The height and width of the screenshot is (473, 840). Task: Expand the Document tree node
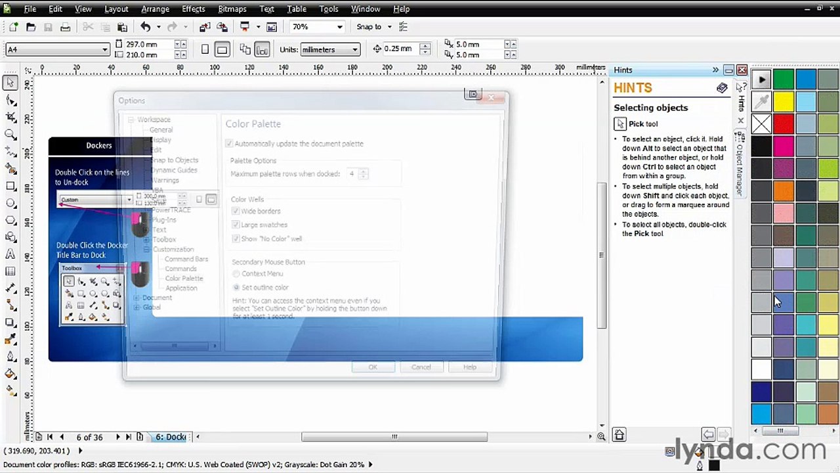click(x=136, y=298)
